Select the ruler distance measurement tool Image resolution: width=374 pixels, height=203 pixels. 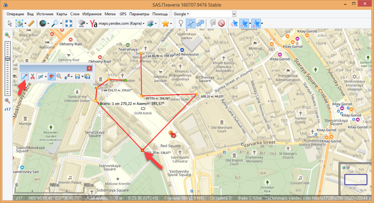[31, 23]
